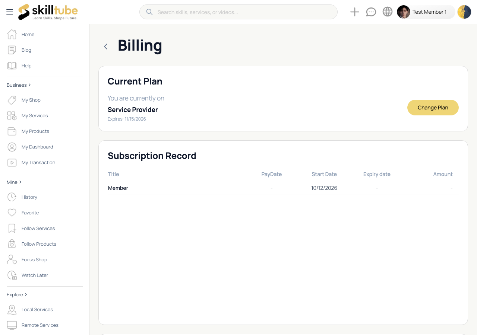477x335 pixels.
Task: Click the Help book icon
Action: click(x=12, y=66)
